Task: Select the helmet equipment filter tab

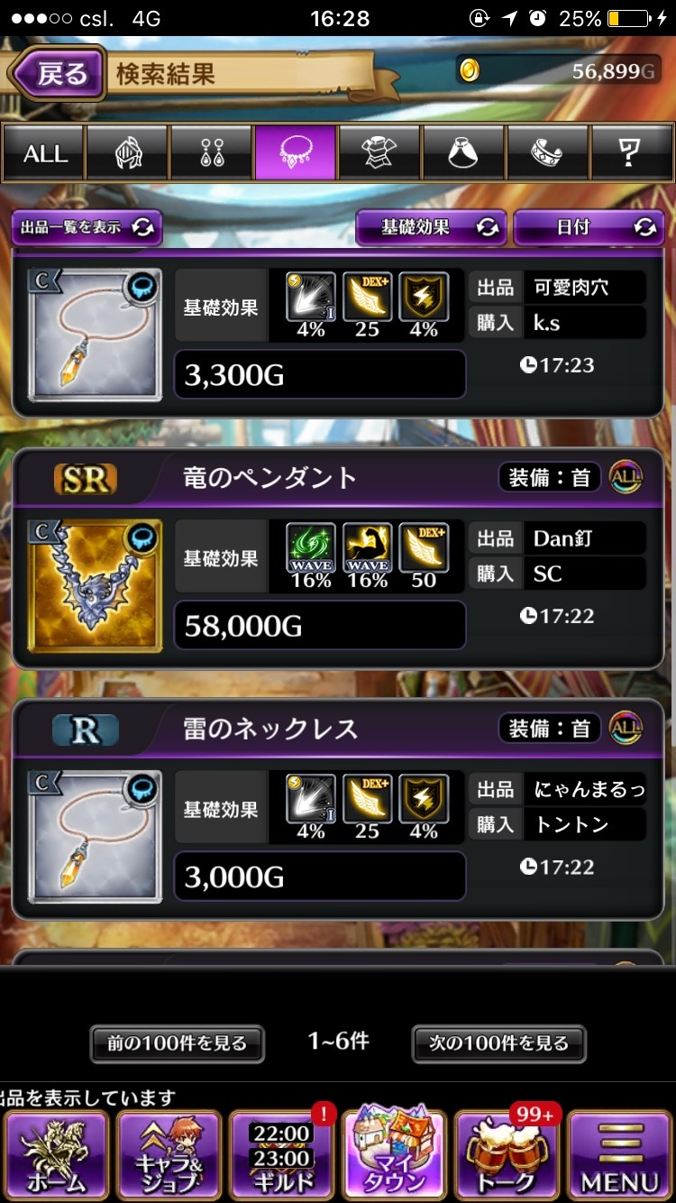Action: point(128,153)
